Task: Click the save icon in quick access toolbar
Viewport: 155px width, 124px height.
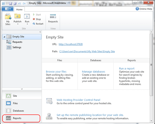Action: click(x=10, y=4)
